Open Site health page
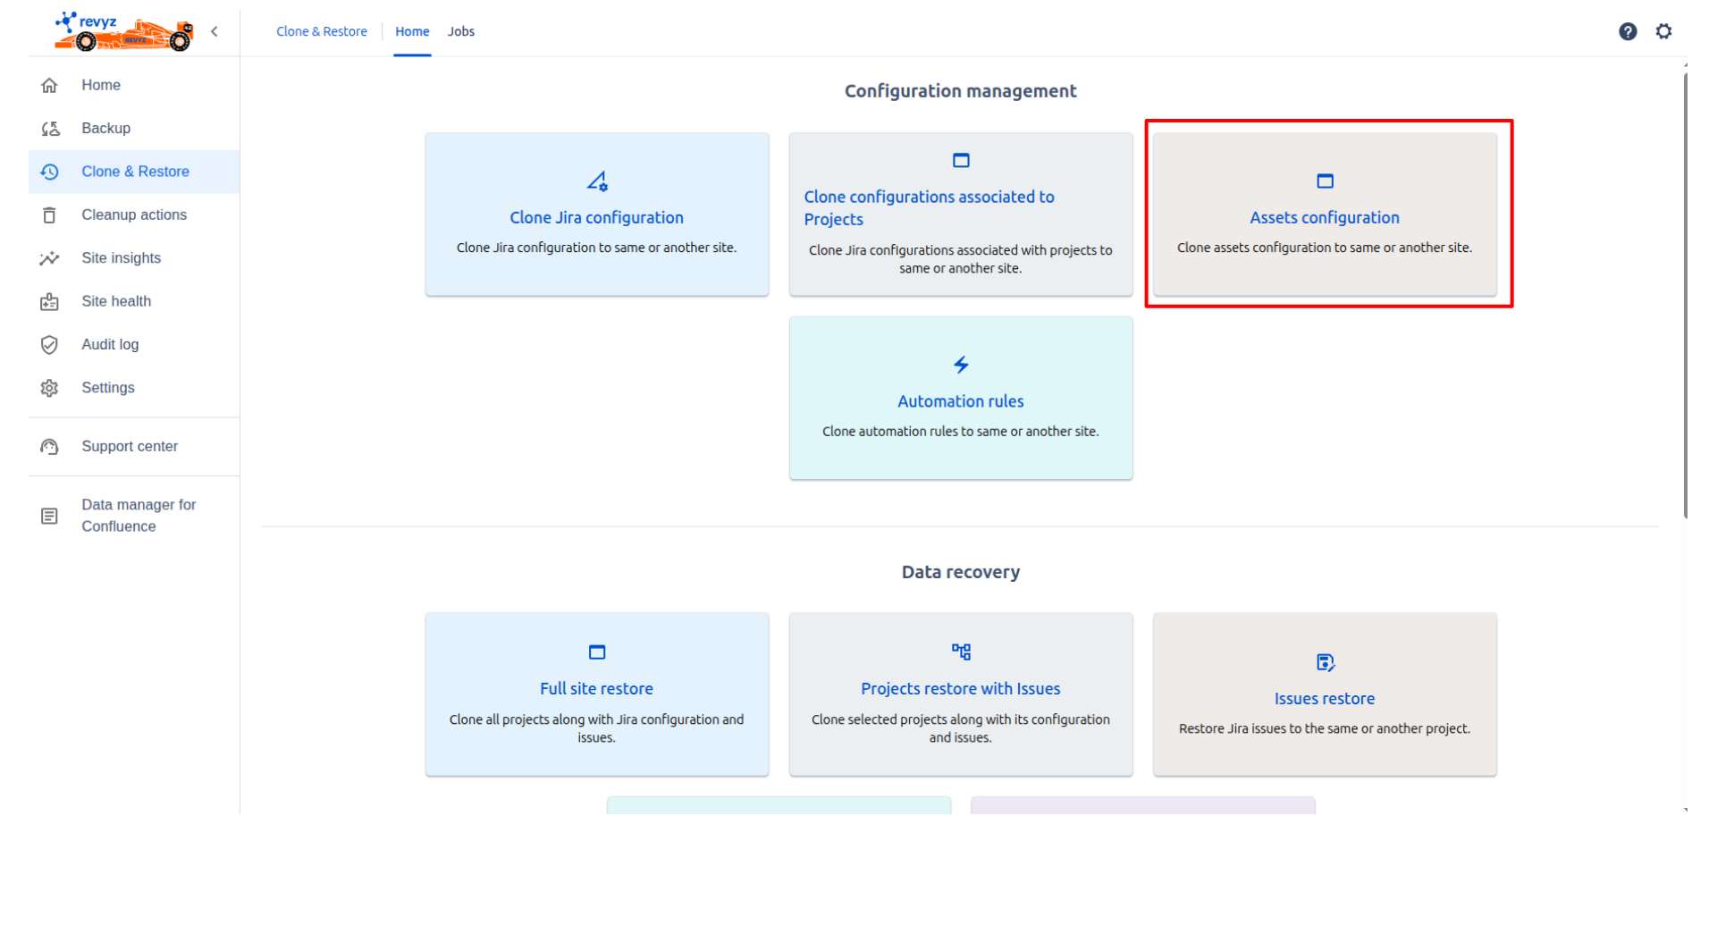 coord(115,302)
